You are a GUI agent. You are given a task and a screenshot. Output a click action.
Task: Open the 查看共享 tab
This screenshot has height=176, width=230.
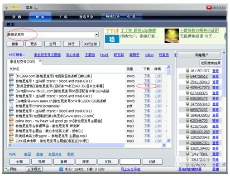tap(86, 17)
